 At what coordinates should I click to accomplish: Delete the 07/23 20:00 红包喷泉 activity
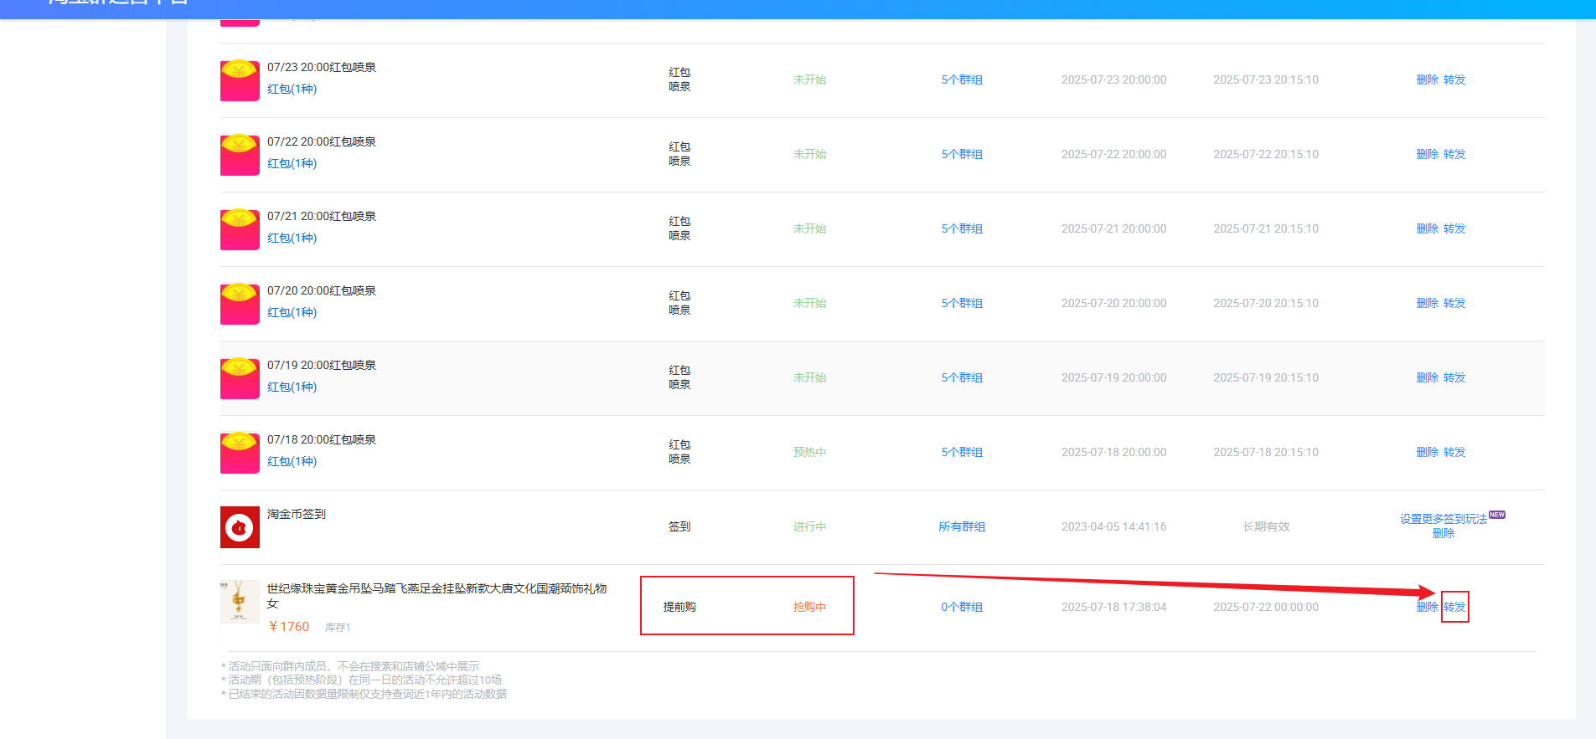click(x=1427, y=80)
